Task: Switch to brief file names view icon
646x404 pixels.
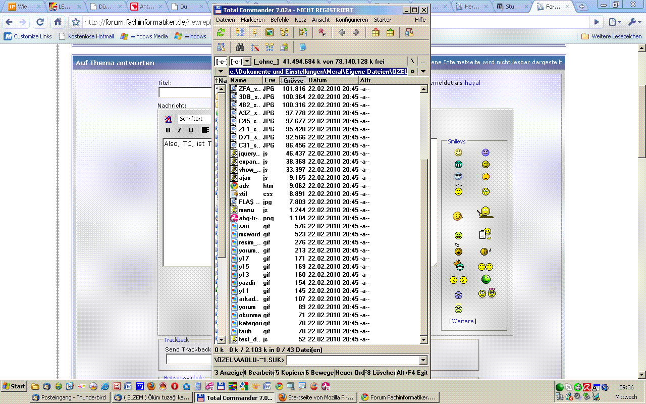Action: [x=240, y=32]
